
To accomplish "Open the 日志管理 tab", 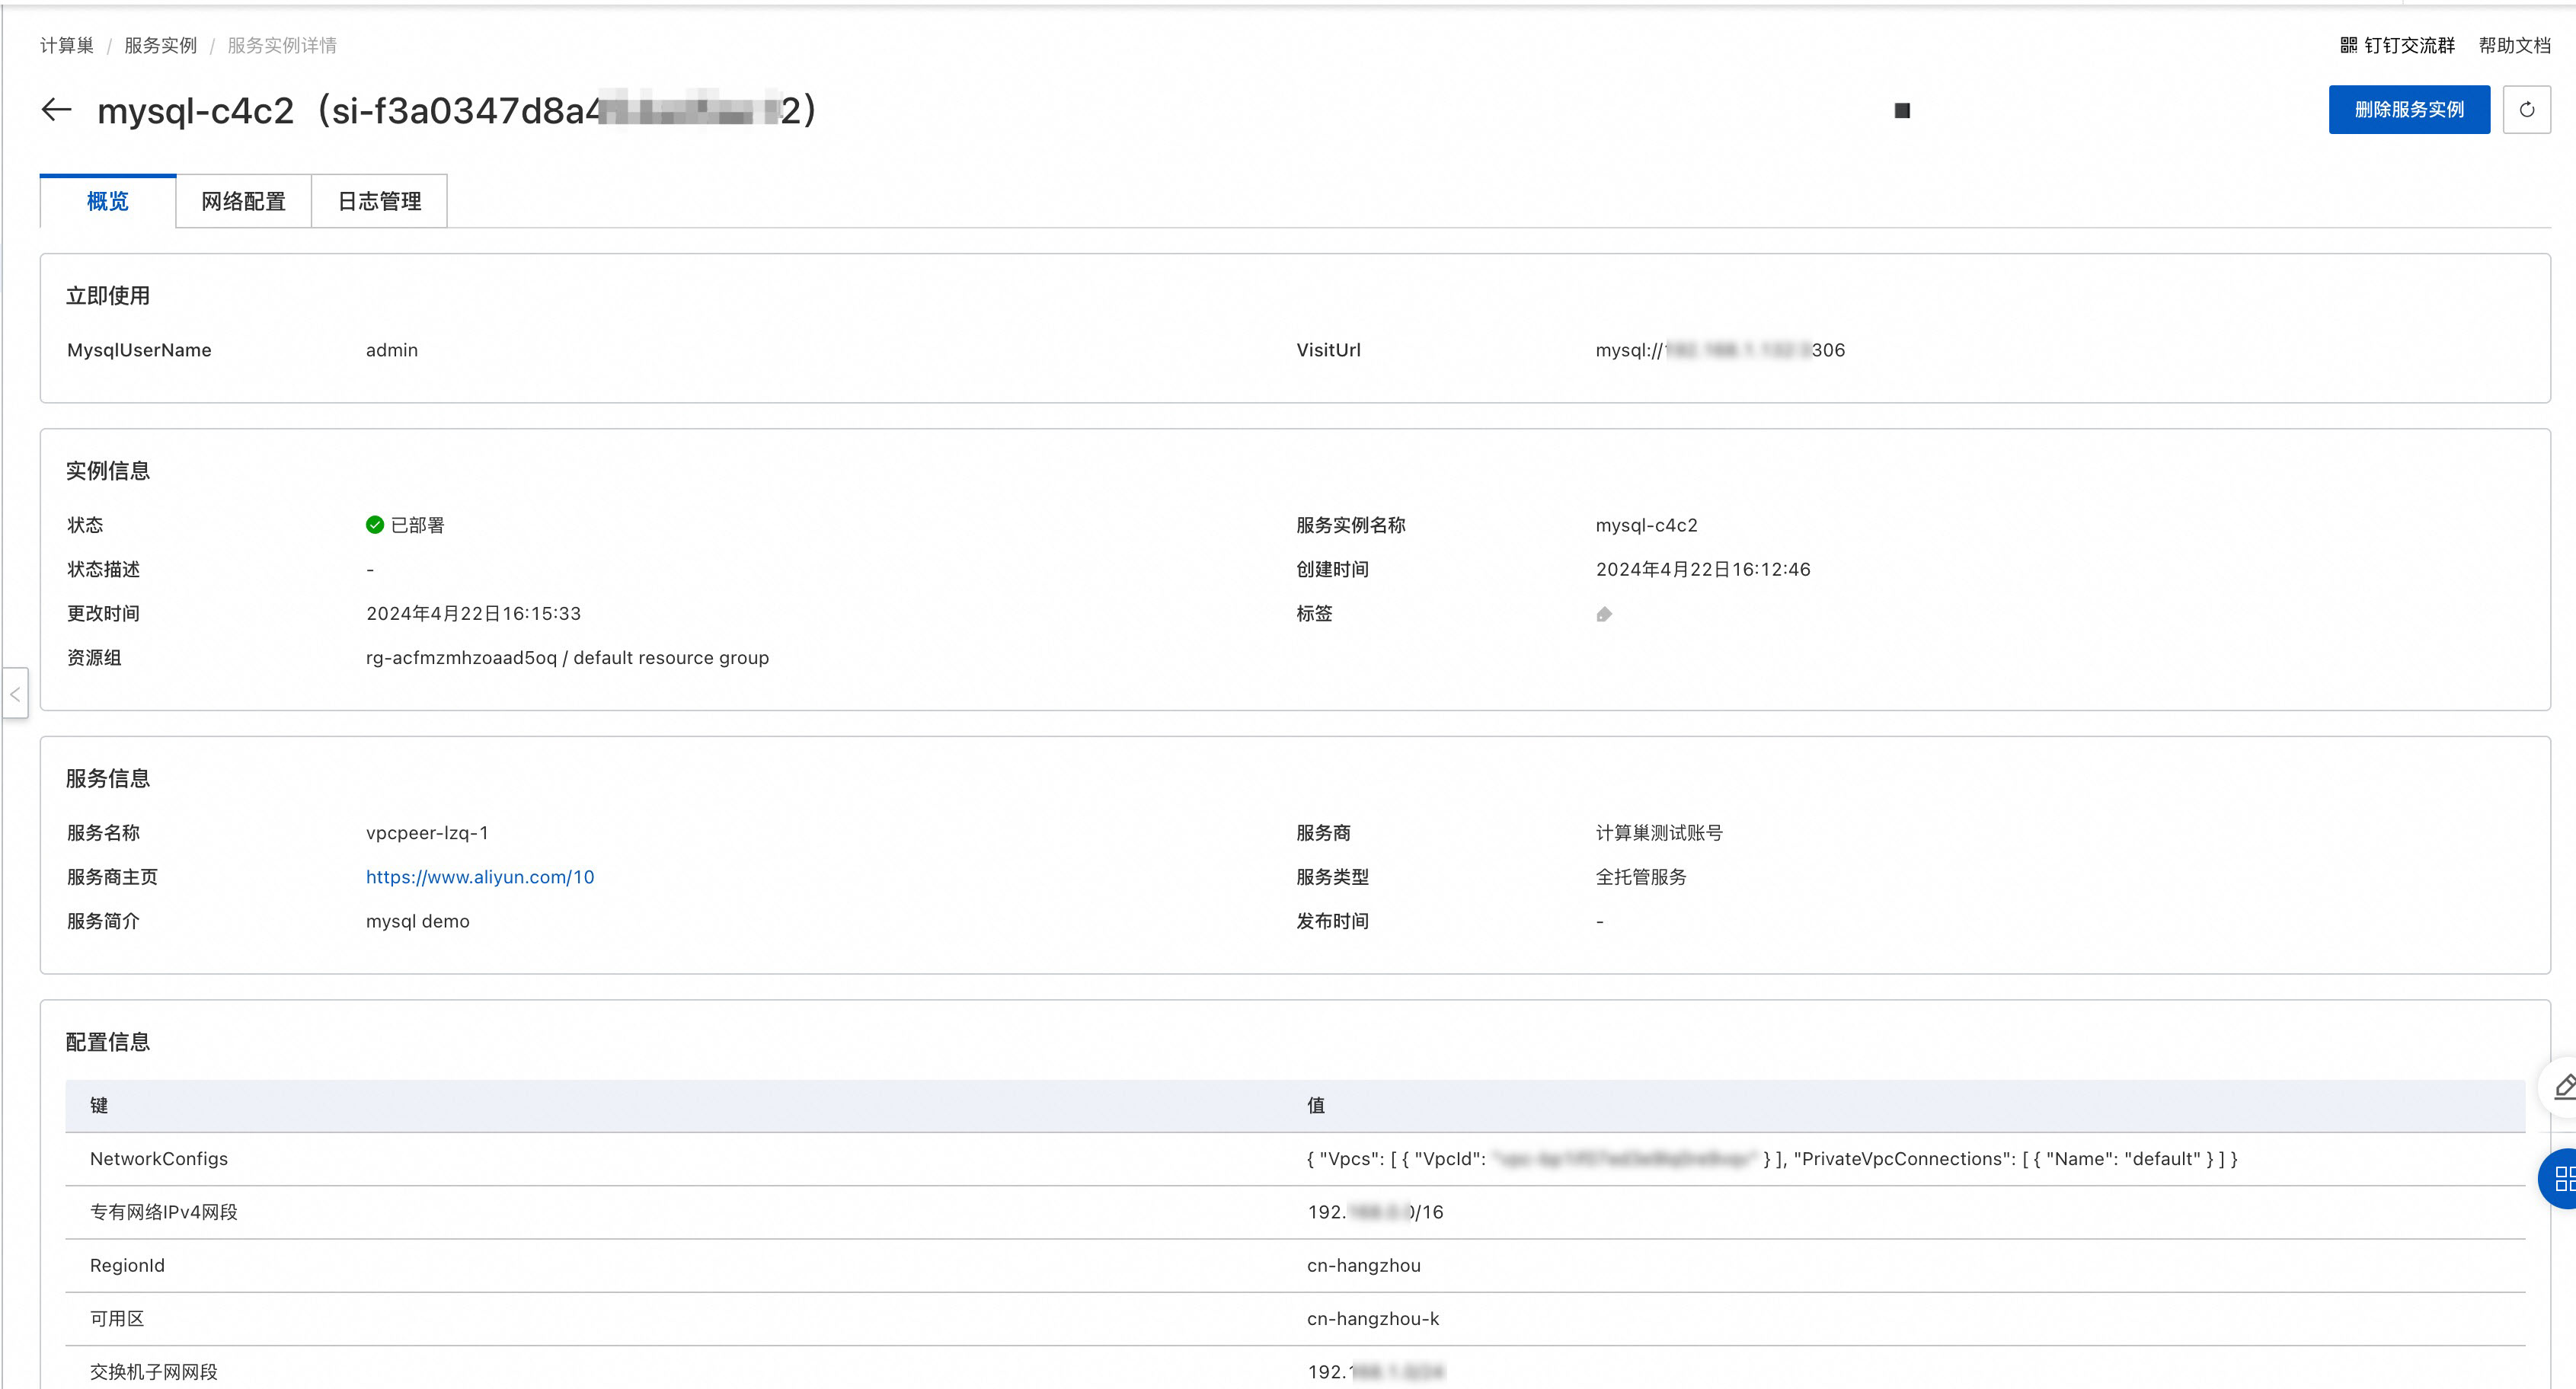I will pyautogui.click(x=379, y=202).
